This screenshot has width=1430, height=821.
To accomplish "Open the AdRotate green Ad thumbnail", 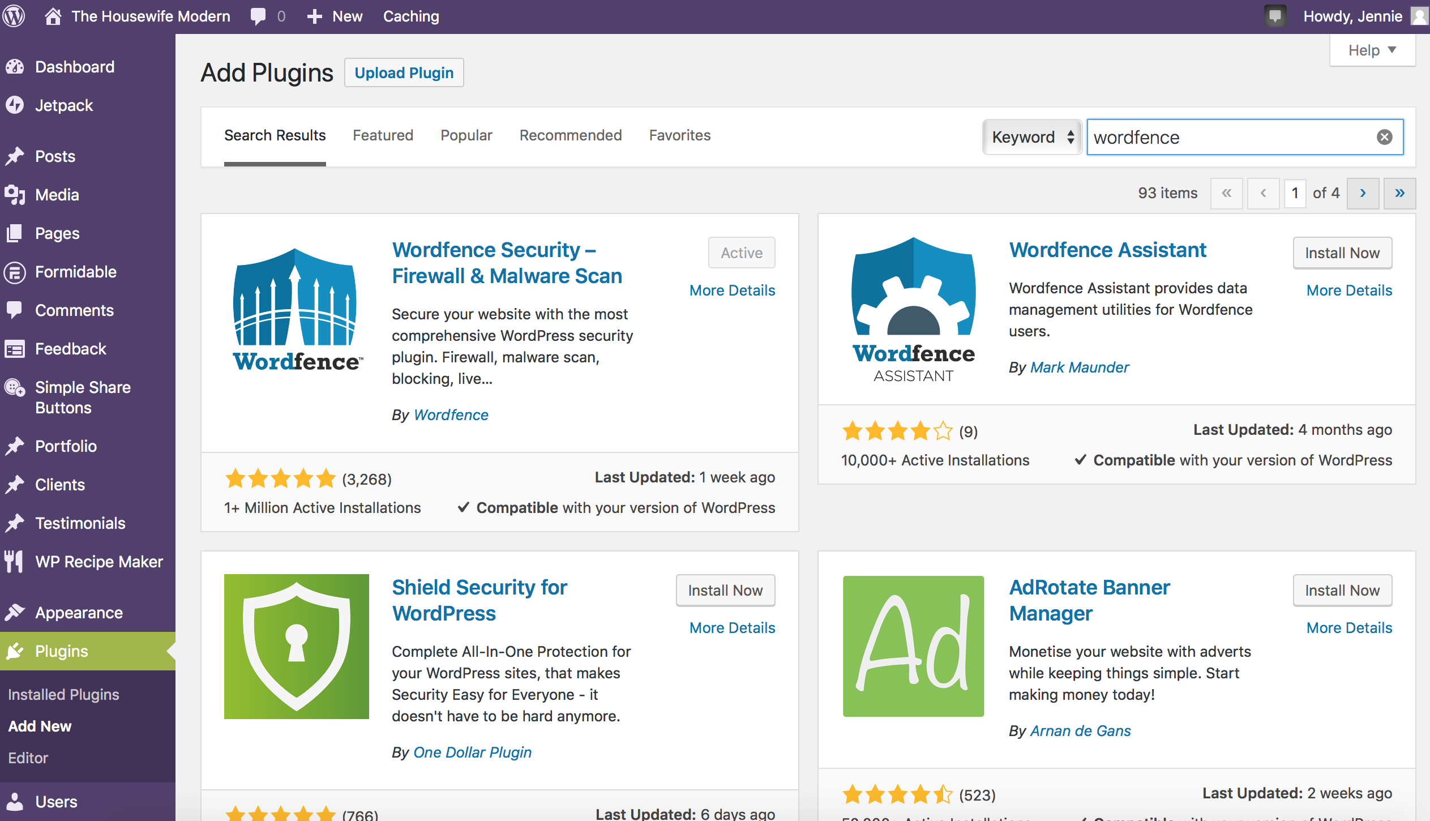I will pyautogui.click(x=914, y=647).
